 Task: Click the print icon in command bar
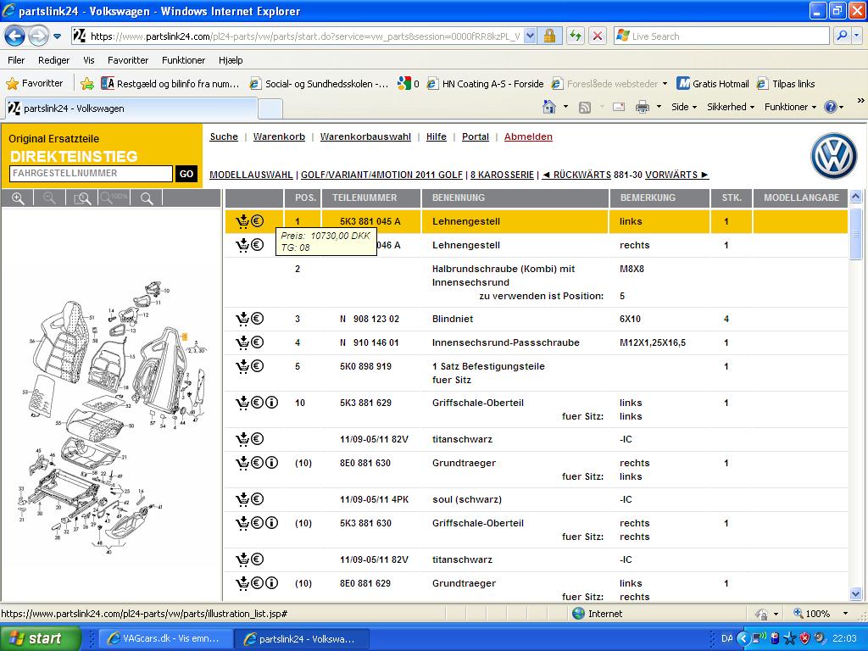pyautogui.click(x=643, y=107)
